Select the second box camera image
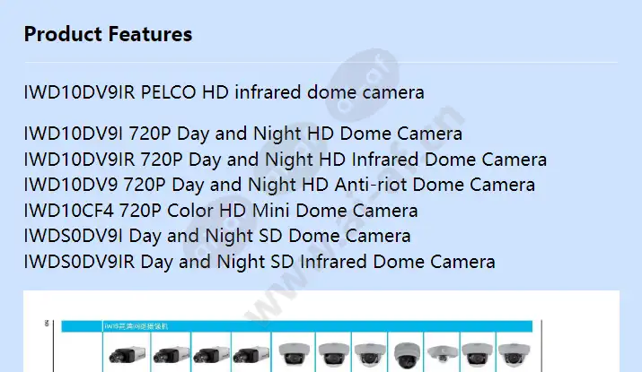 click(x=171, y=354)
